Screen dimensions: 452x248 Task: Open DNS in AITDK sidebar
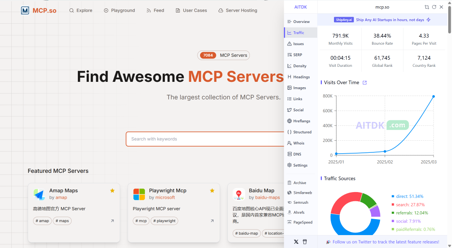pos(300,154)
